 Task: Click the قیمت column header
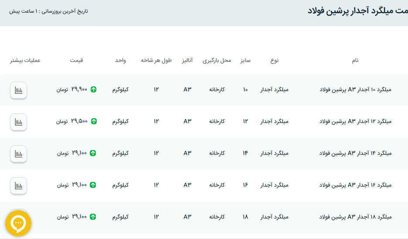click(x=76, y=61)
